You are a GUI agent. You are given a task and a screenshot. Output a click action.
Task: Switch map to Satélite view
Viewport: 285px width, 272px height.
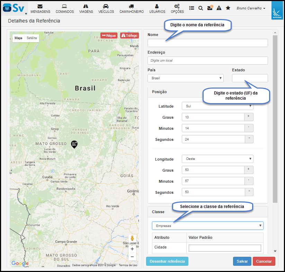tap(32, 38)
